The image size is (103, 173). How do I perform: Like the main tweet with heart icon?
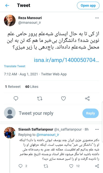click(63, 98)
